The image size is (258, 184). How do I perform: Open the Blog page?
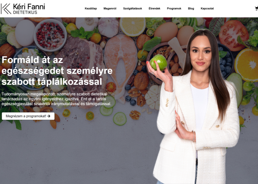click(191, 9)
